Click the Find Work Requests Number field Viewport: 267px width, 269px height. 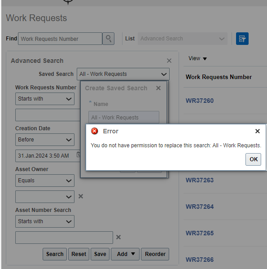click(60, 39)
